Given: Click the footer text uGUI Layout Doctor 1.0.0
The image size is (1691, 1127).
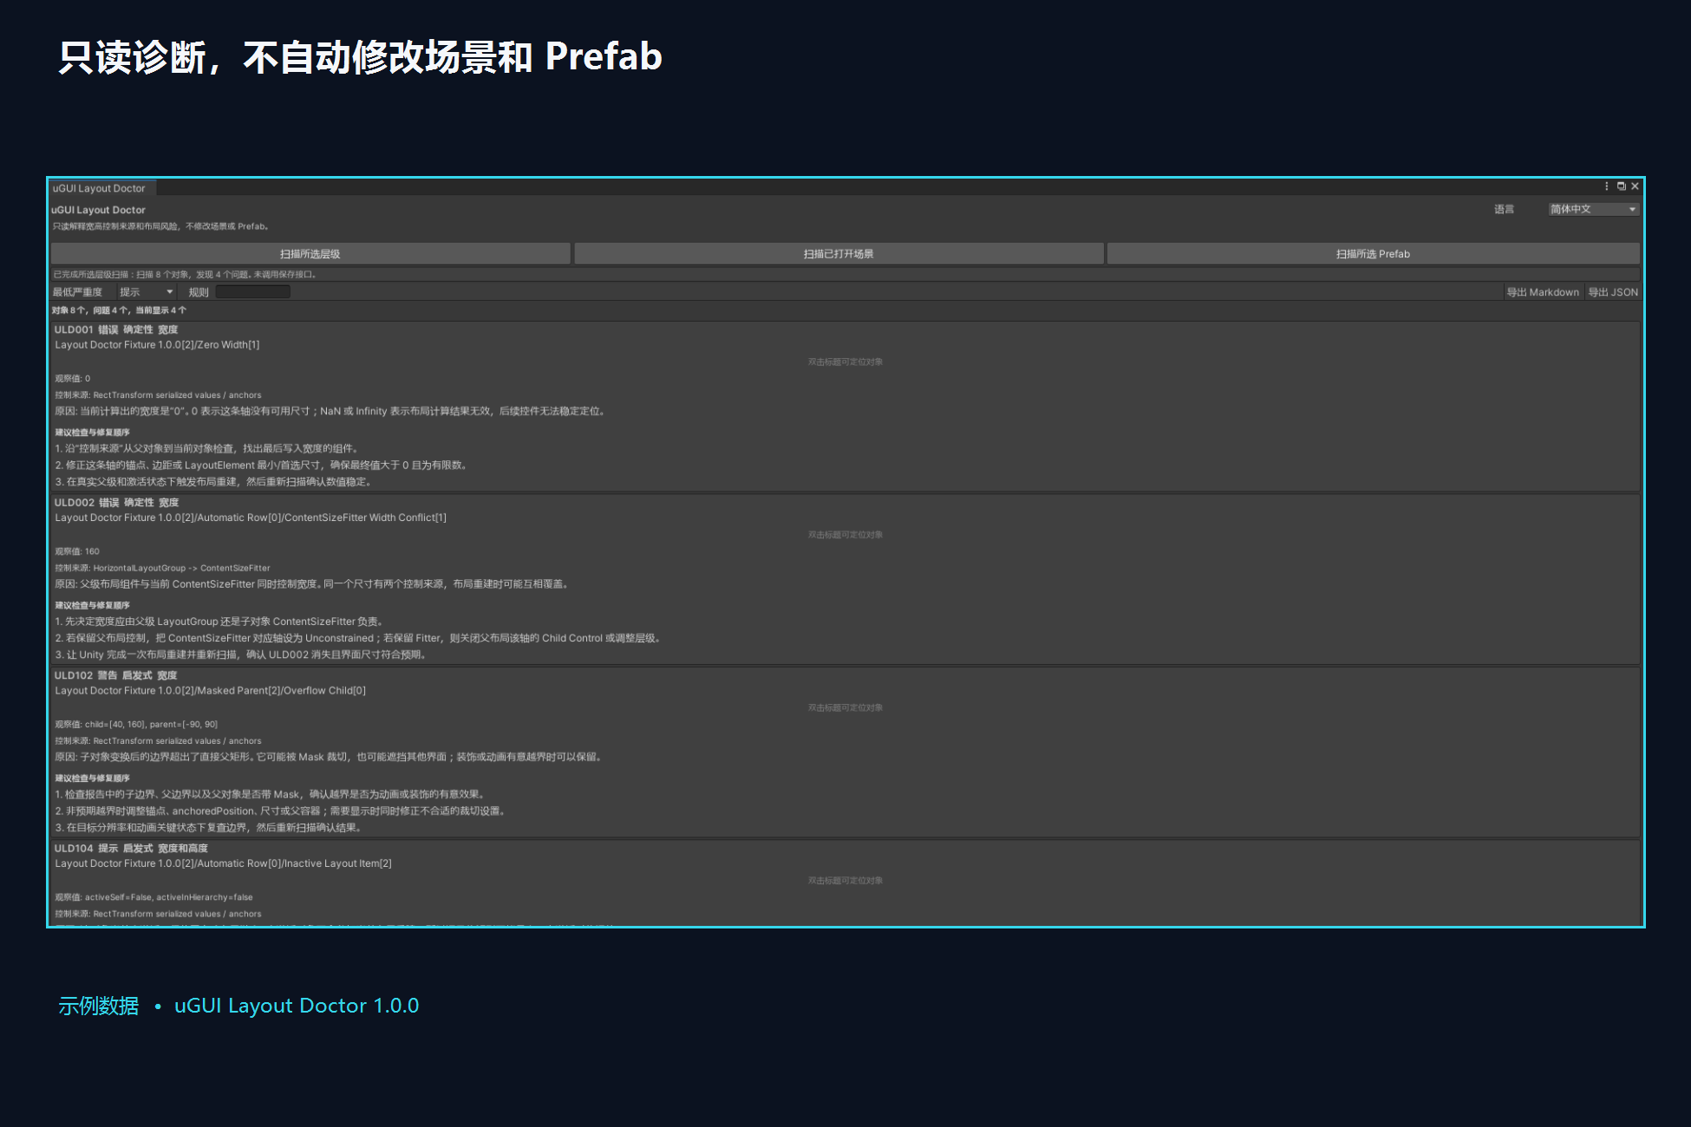Looking at the screenshot, I should (x=297, y=1006).
